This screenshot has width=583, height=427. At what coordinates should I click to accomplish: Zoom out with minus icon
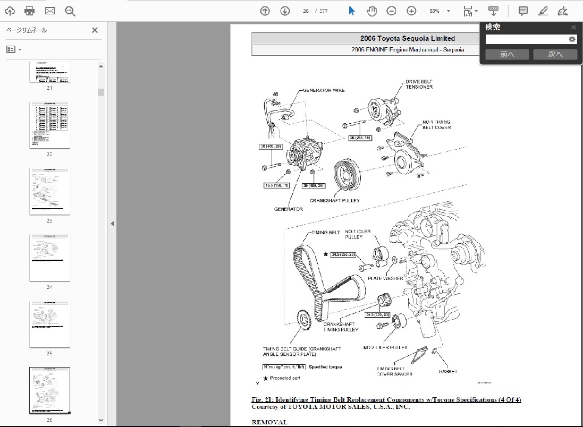[391, 11]
